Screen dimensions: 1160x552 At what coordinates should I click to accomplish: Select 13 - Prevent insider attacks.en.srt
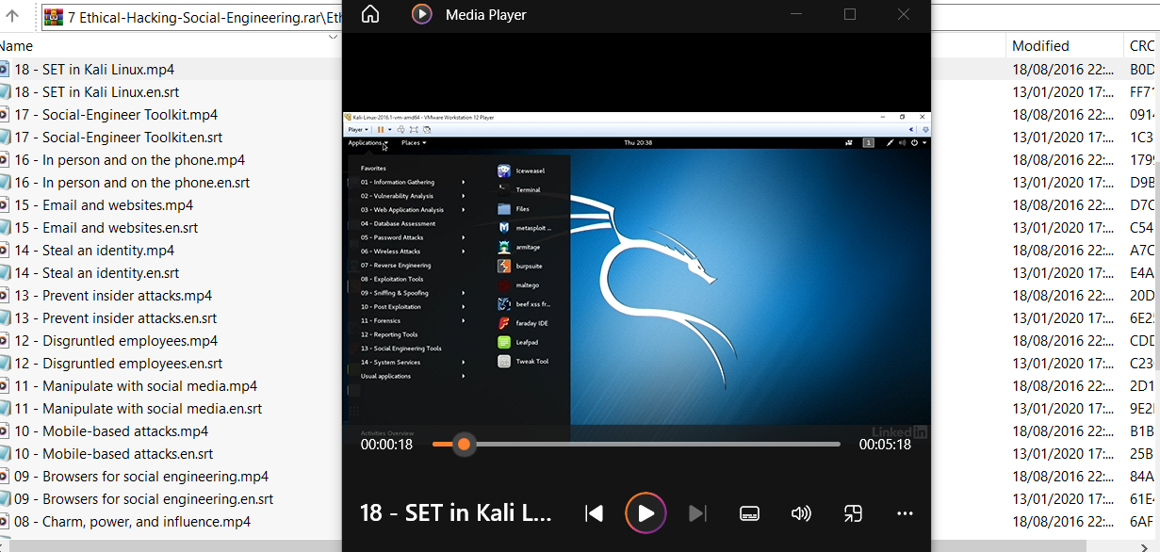[115, 317]
